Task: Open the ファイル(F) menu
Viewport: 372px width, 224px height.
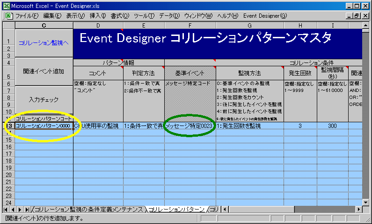Action: click(x=27, y=16)
